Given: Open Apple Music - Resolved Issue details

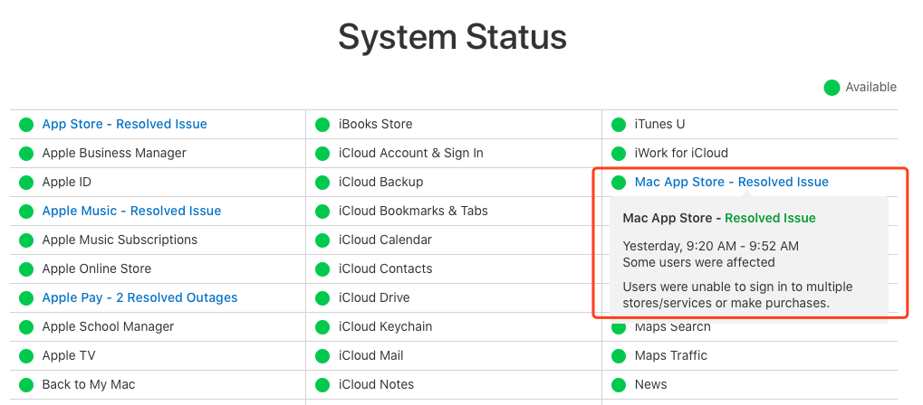Looking at the screenshot, I should 131,211.
